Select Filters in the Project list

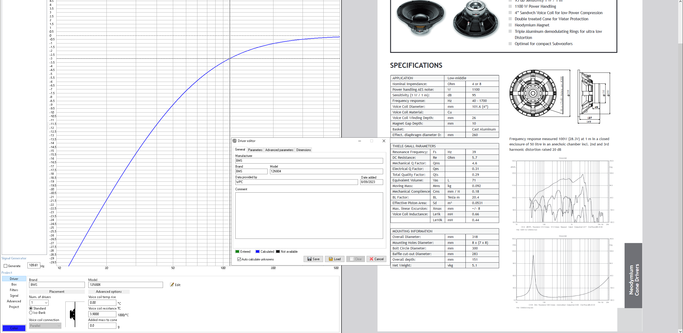pyautogui.click(x=14, y=290)
